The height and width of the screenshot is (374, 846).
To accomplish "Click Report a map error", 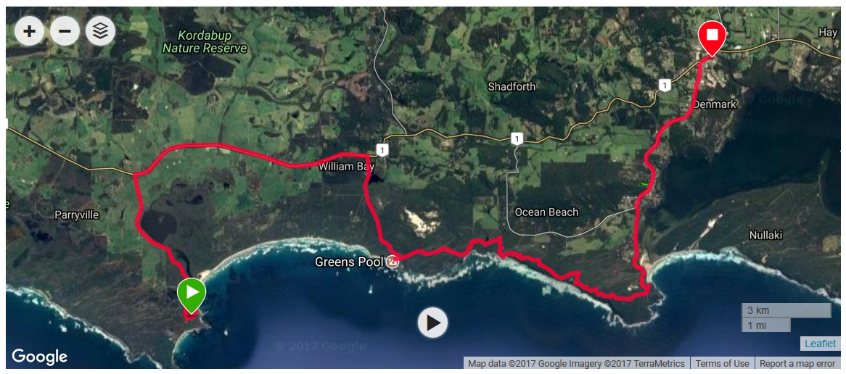I will tap(799, 363).
